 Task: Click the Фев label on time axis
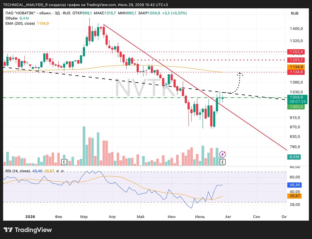point(59,217)
